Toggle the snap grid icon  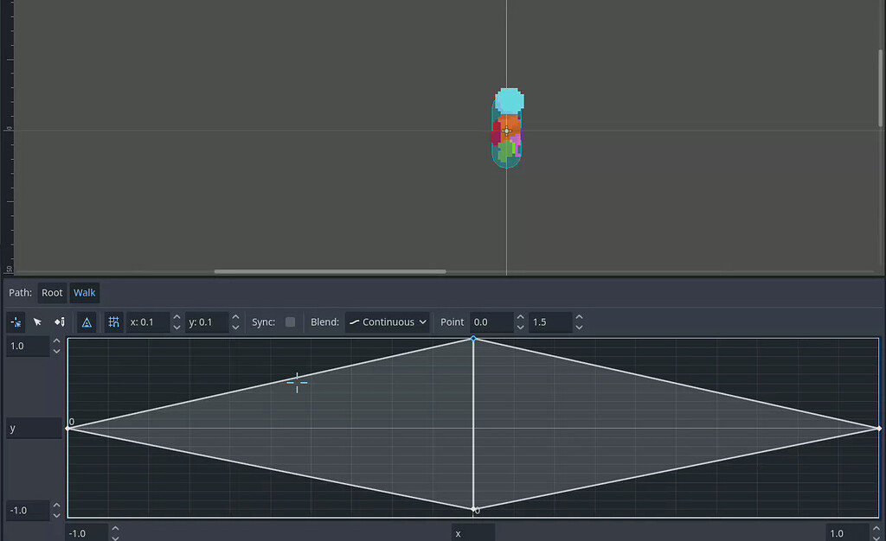click(113, 321)
